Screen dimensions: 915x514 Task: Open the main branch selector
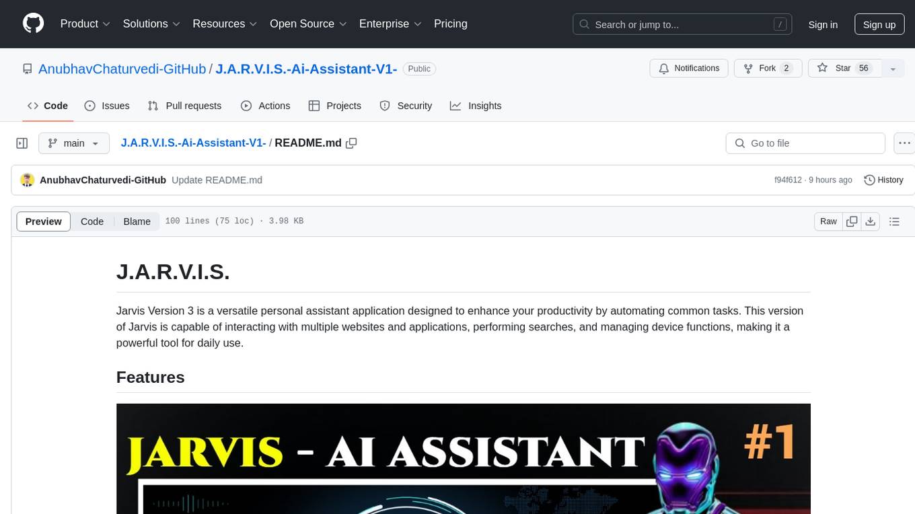click(x=73, y=143)
